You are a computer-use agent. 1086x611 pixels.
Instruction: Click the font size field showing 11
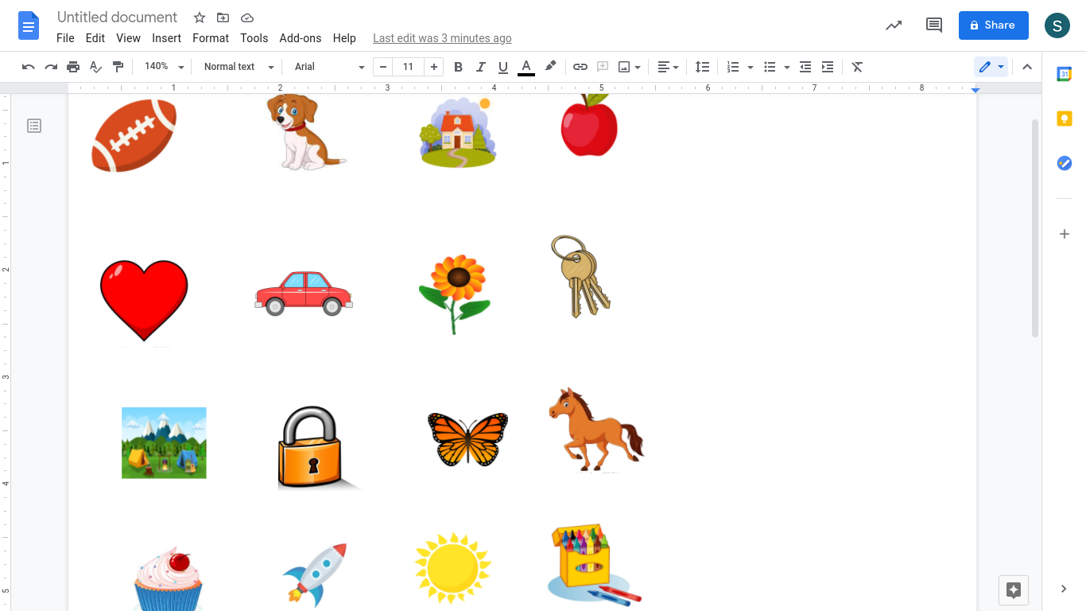coord(409,67)
